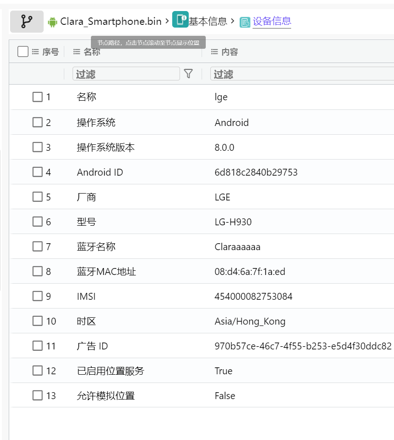The height and width of the screenshot is (440, 394).
Task: Select the LG-H930 model value
Action: tap(233, 222)
